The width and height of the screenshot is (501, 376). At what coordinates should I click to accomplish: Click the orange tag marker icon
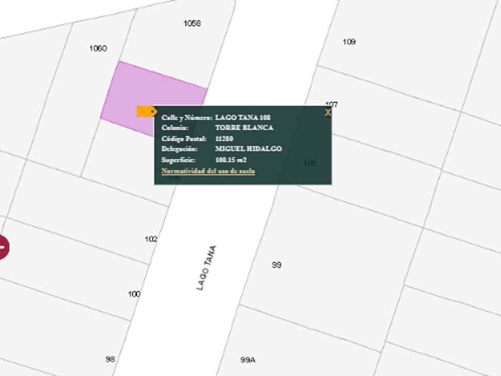tap(147, 111)
